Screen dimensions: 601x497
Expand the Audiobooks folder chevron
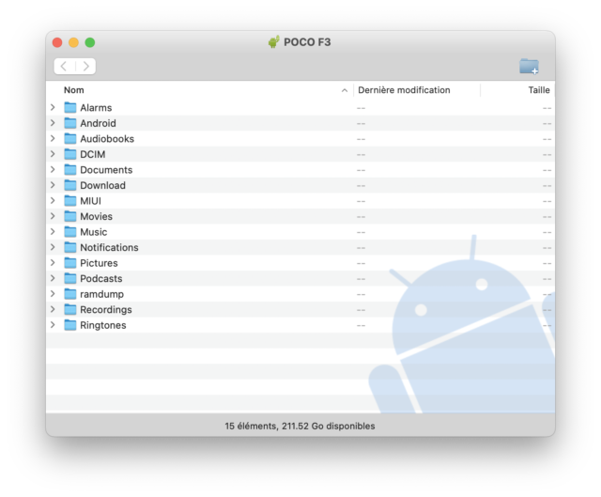(x=53, y=138)
